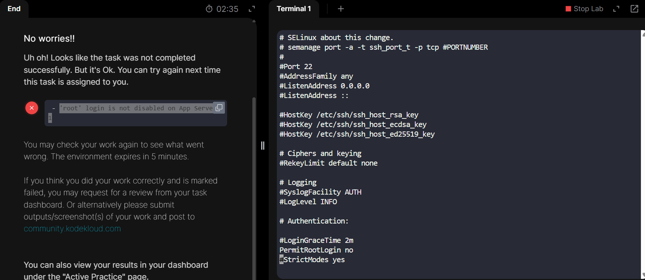Click the panel divider resize handle
This screenshot has height=280, width=645.
pyautogui.click(x=263, y=146)
